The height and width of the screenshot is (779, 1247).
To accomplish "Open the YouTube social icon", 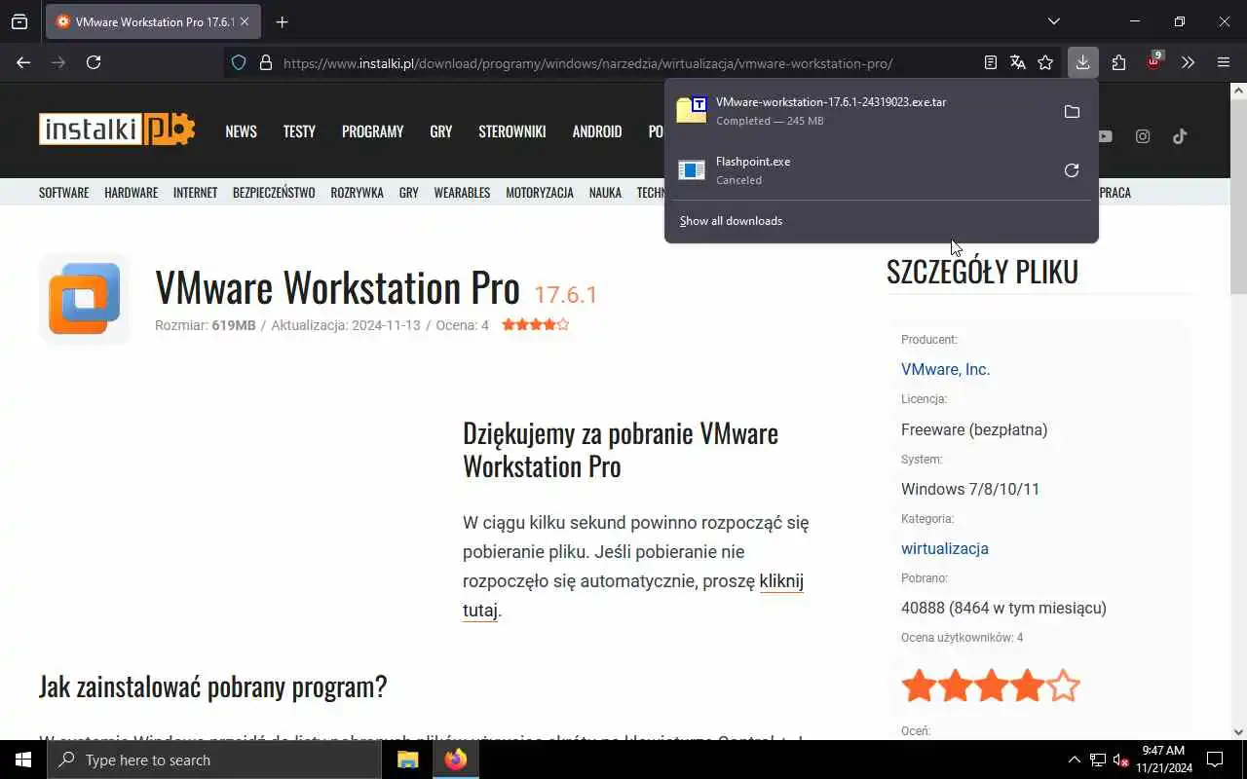I will click(x=1104, y=136).
